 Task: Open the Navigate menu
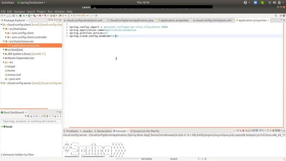[19, 11]
